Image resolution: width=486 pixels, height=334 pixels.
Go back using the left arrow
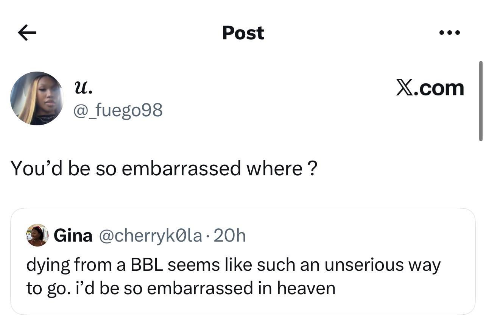point(27,33)
